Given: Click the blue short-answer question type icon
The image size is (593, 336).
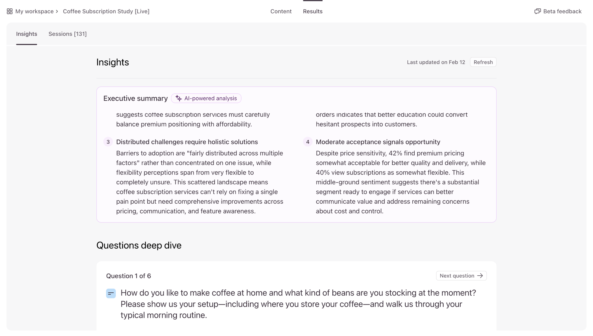Looking at the screenshot, I should pos(111,294).
